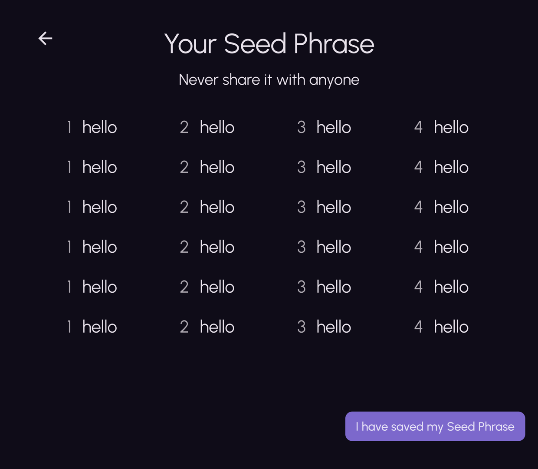
Task: Select word numbered 3 in the first row
Action: point(324,127)
